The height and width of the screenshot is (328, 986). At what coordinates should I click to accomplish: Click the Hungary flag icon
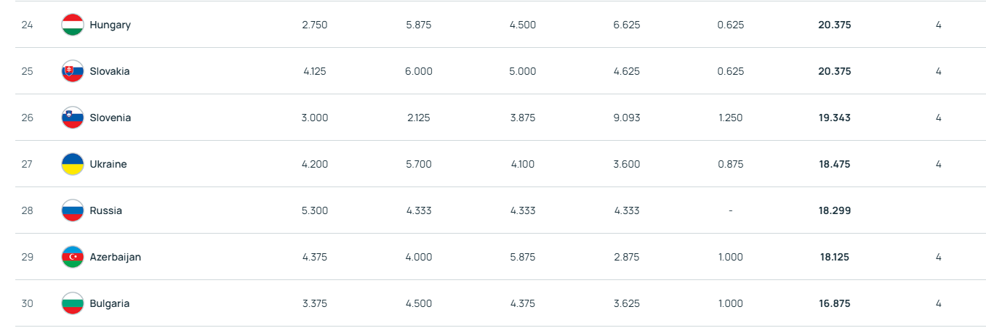click(x=73, y=25)
